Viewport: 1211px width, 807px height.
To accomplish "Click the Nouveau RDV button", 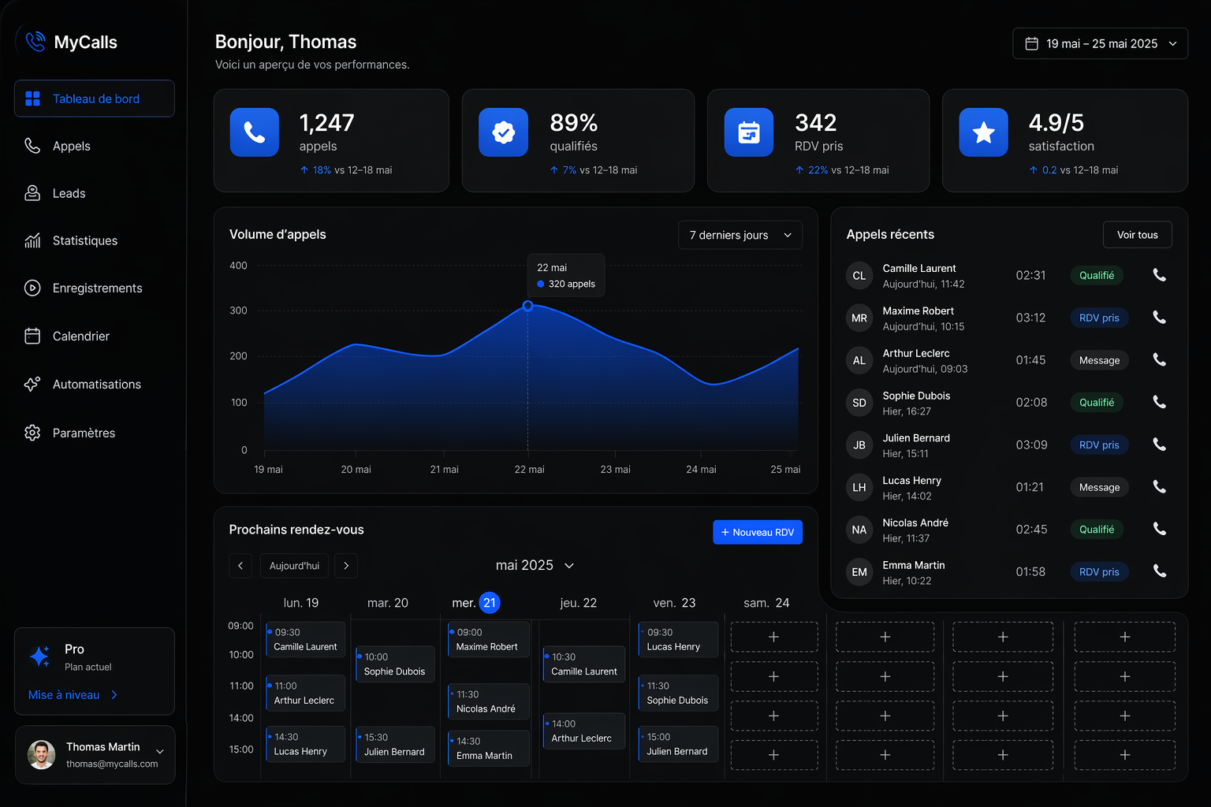I will pos(758,532).
